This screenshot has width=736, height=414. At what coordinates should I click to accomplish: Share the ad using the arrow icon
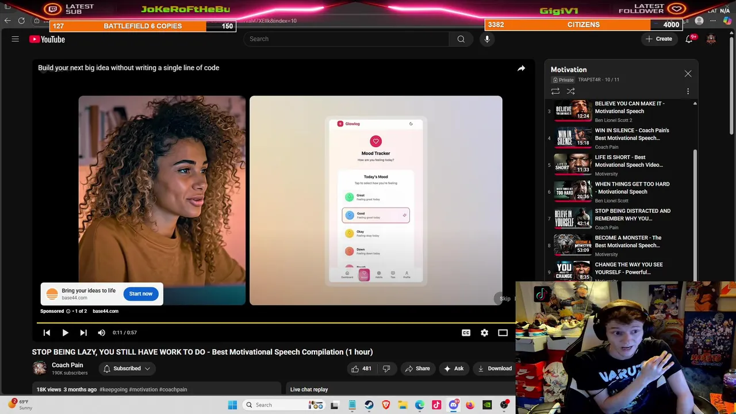[521, 68]
